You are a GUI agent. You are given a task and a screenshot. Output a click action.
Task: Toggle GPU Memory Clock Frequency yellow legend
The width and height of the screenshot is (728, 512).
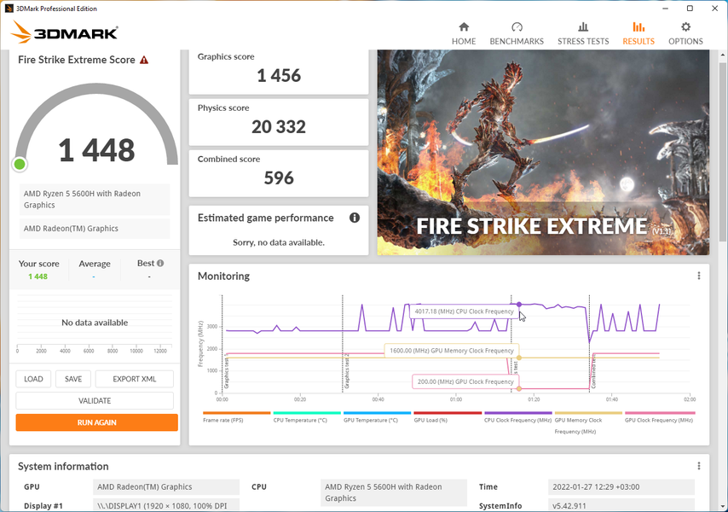pos(588,413)
